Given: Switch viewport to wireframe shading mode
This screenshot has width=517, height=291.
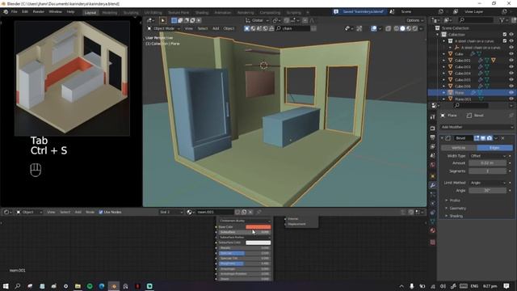Looking at the screenshot, I should pos(397,29).
